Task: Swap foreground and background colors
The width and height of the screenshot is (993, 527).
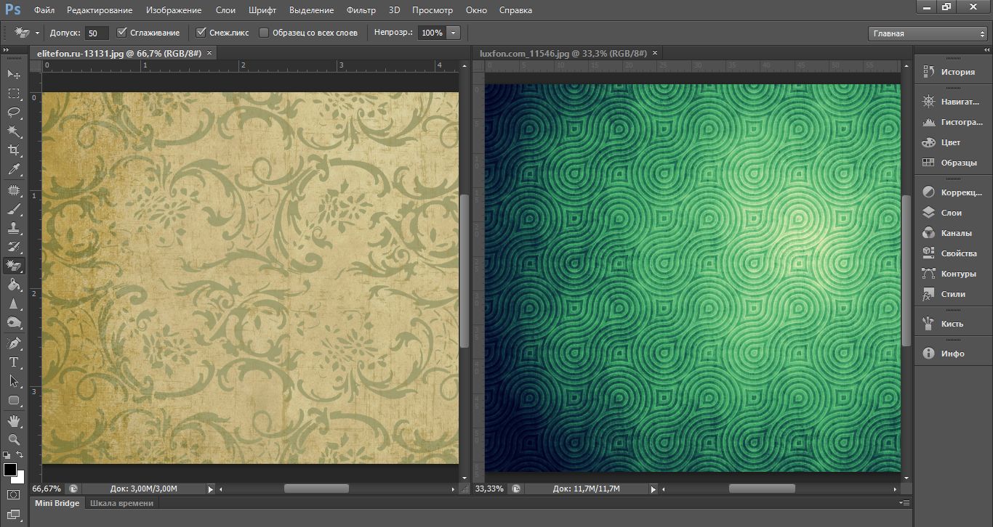Action: [x=20, y=454]
